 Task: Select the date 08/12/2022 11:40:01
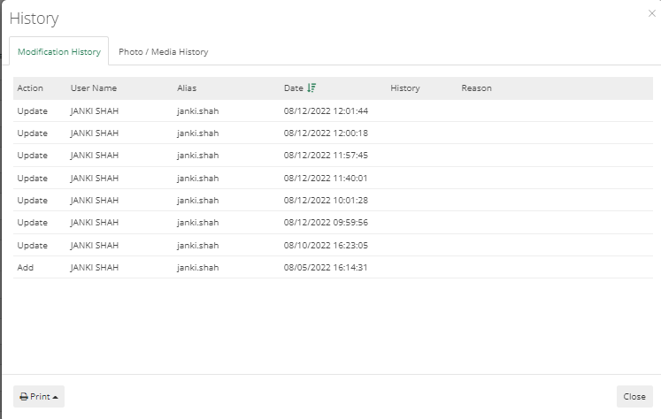(x=326, y=179)
